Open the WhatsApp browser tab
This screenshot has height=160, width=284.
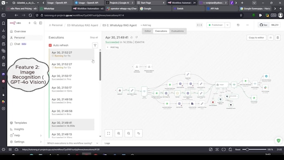pyautogui.click(x=55, y=8)
